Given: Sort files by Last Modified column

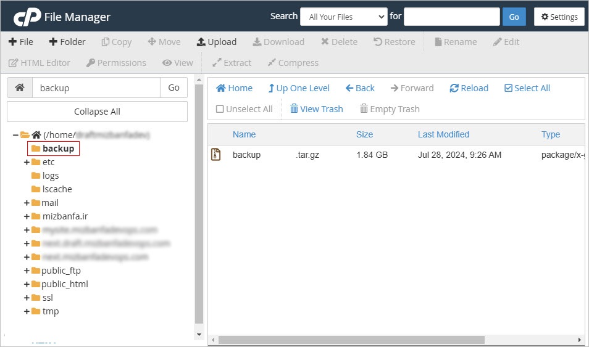Looking at the screenshot, I should 443,134.
